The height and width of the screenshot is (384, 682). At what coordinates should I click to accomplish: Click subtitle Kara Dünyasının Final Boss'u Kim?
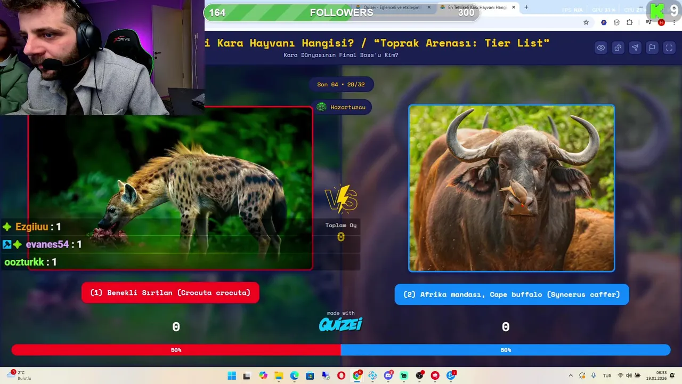[341, 55]
